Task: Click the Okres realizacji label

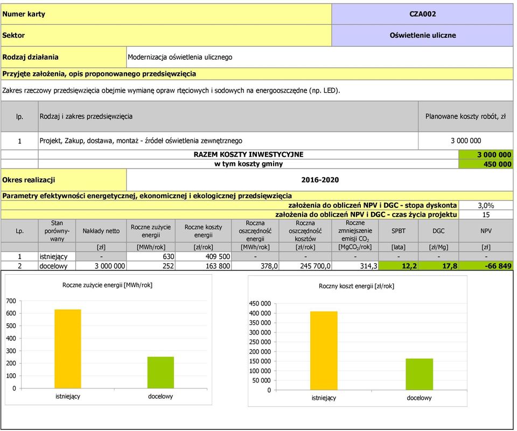Action: pyautogui.click(x=64, y=180)
